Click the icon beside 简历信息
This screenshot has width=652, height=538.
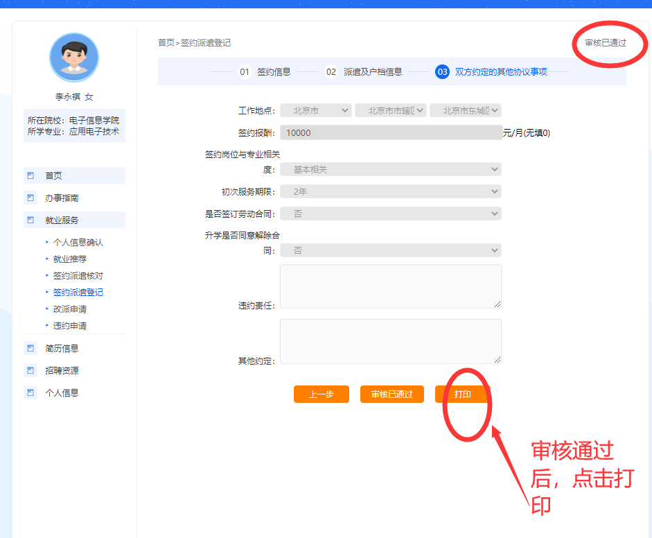(x=30, y=349)
